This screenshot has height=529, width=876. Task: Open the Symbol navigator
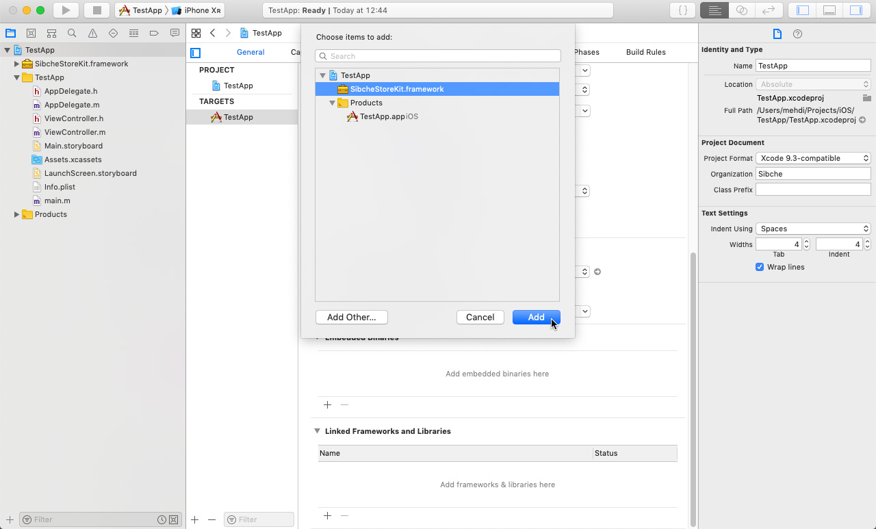[x=51, y=33]
